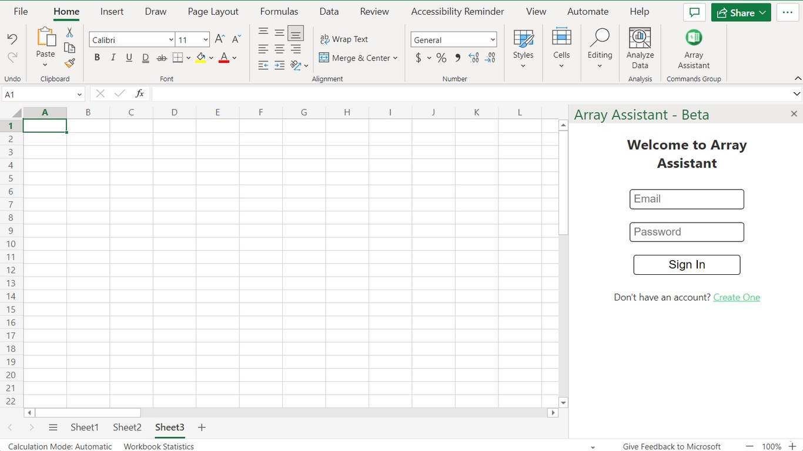Click the Copy icon
The height and width of the screenshot is (451, 803).
(x=69, y=48)
